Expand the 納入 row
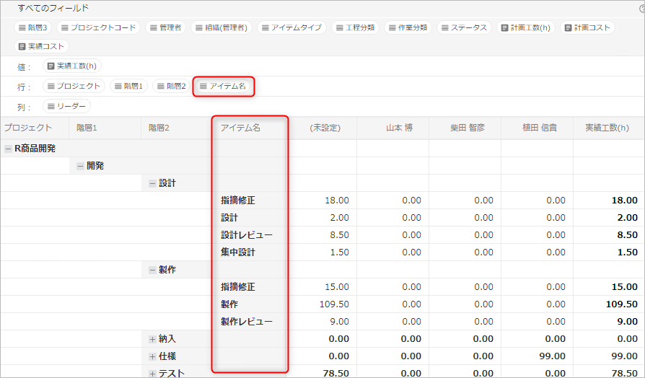 (152, 339)
